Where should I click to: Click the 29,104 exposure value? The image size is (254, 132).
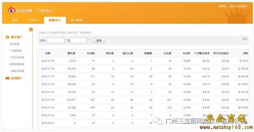[x=72, y=69]
